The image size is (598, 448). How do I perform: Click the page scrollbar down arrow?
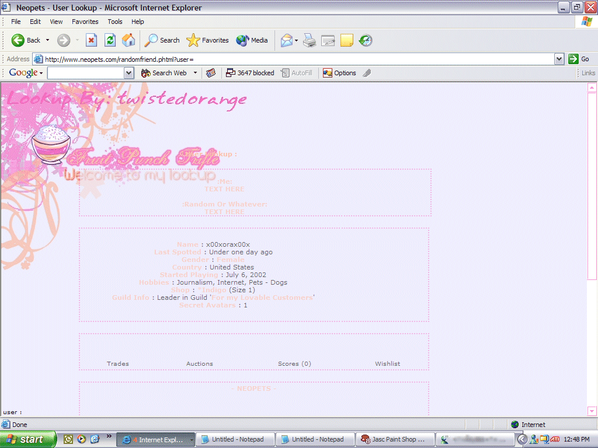[592, 411]
